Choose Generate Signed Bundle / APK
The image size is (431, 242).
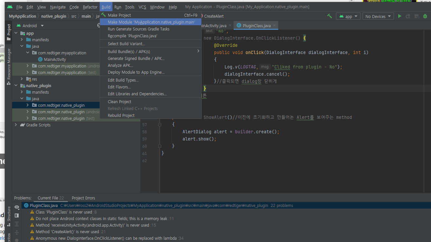[x=150, y=58]
